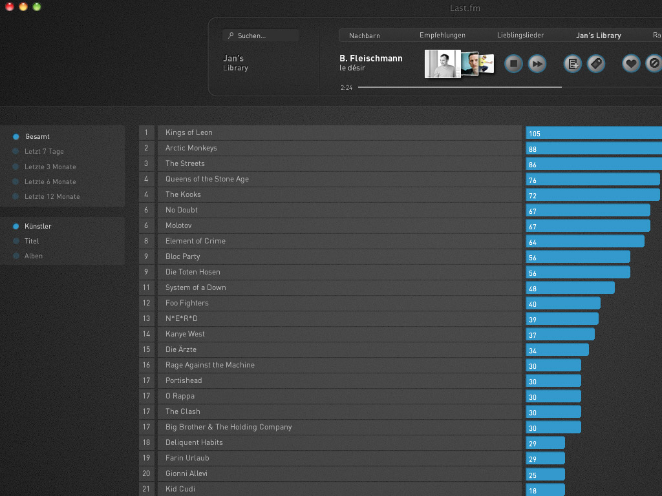Pick the Letzte 6 Monate range
This screenshot has width=662, height=496.
pyautogui.click(x=45, y=181)
